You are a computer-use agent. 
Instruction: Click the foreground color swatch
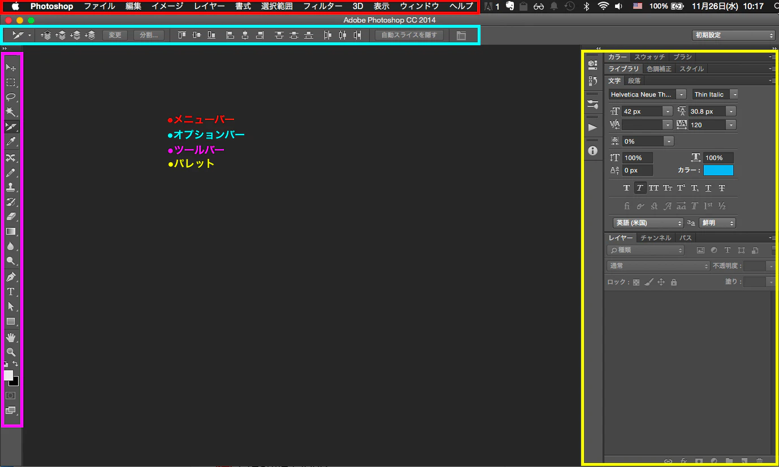tap(8, 375)
